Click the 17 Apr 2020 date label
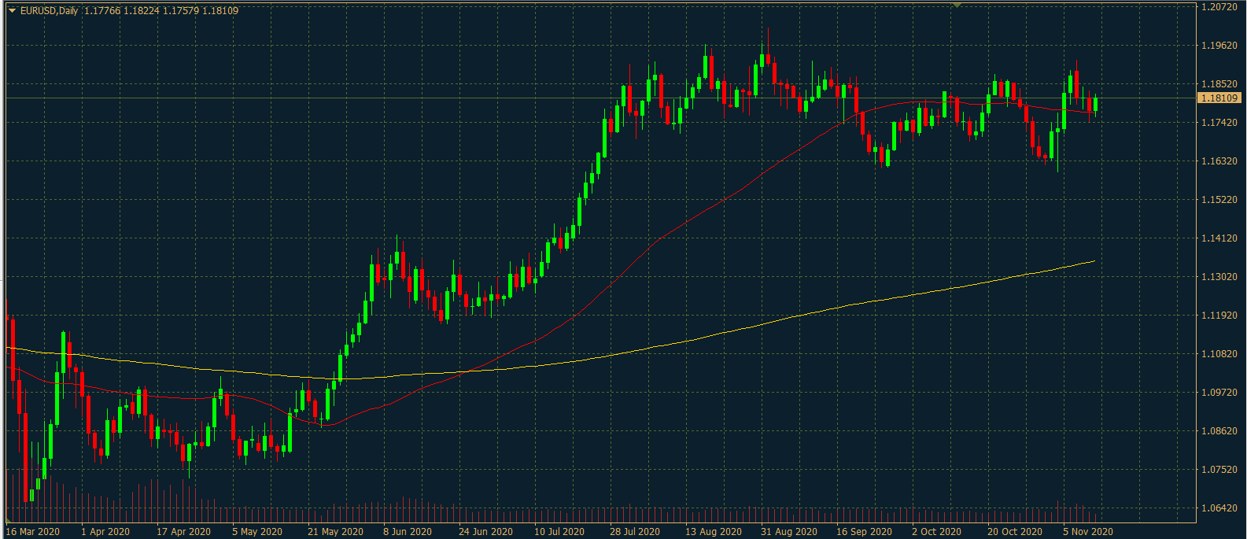The width and height of the screenshot is (1247, 539). (183, 532)
